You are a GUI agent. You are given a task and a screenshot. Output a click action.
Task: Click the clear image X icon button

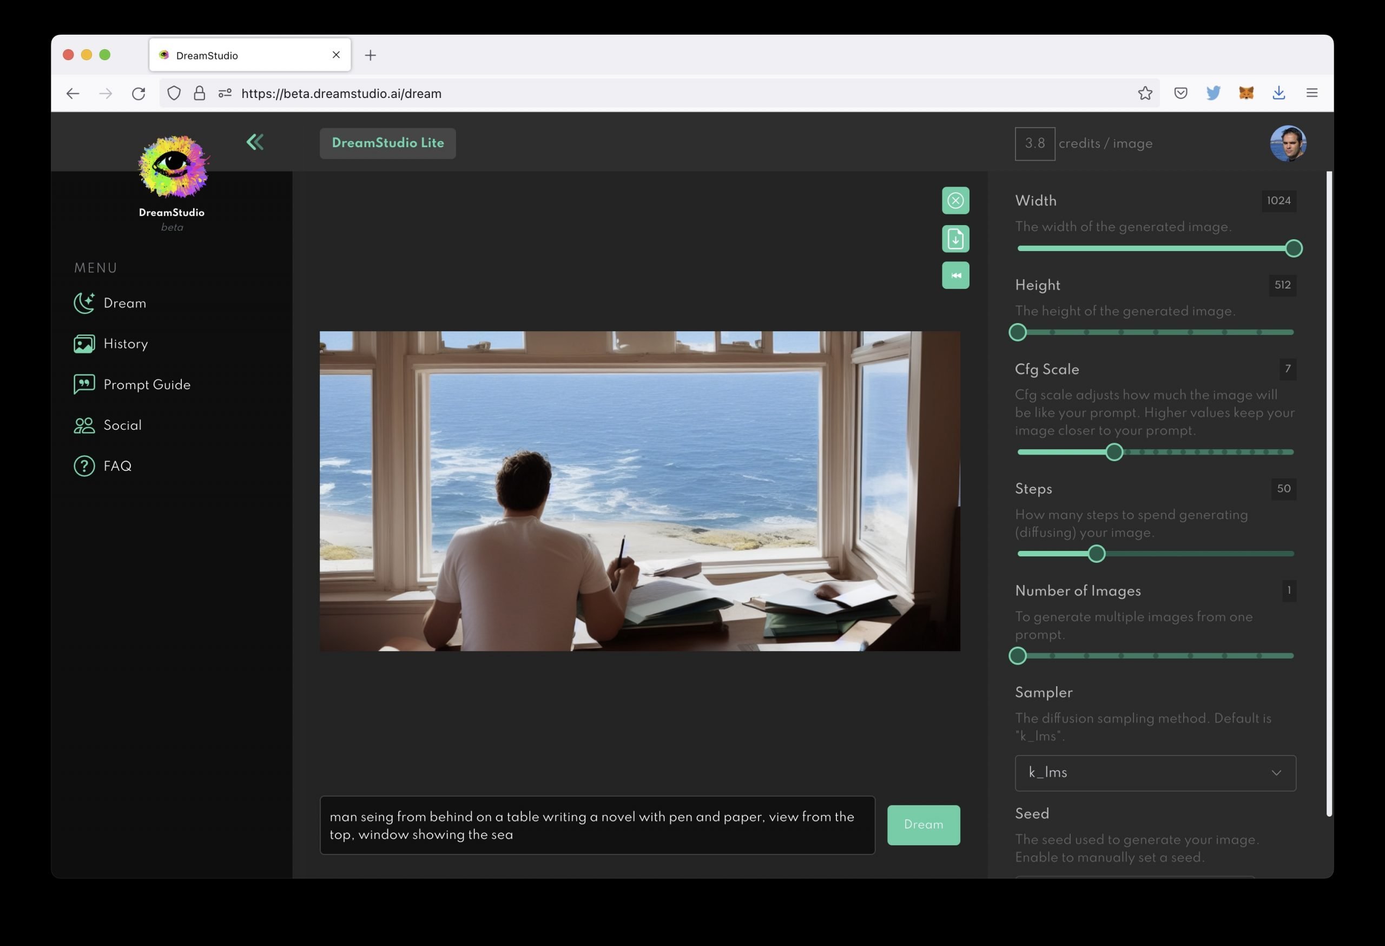[x=955, y=200]
